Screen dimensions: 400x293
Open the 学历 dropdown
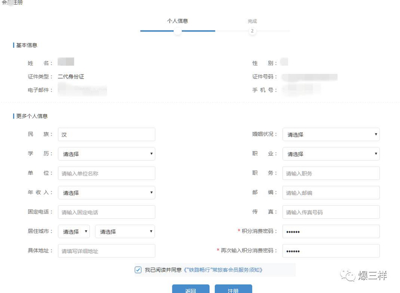[x=106, y=154]
